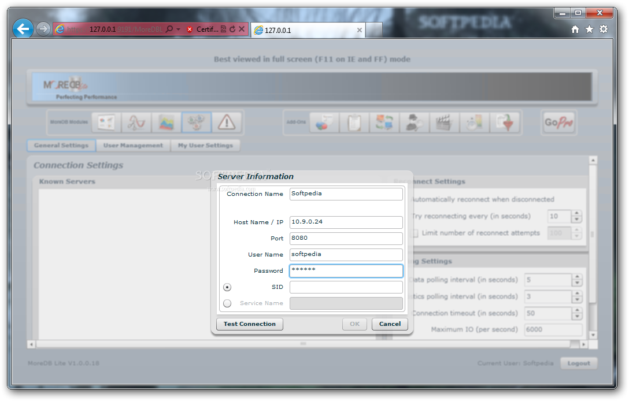Open the clapperboard add-on icon
The width and height of the screenshot is (629, 401).
tap(444, 122)
